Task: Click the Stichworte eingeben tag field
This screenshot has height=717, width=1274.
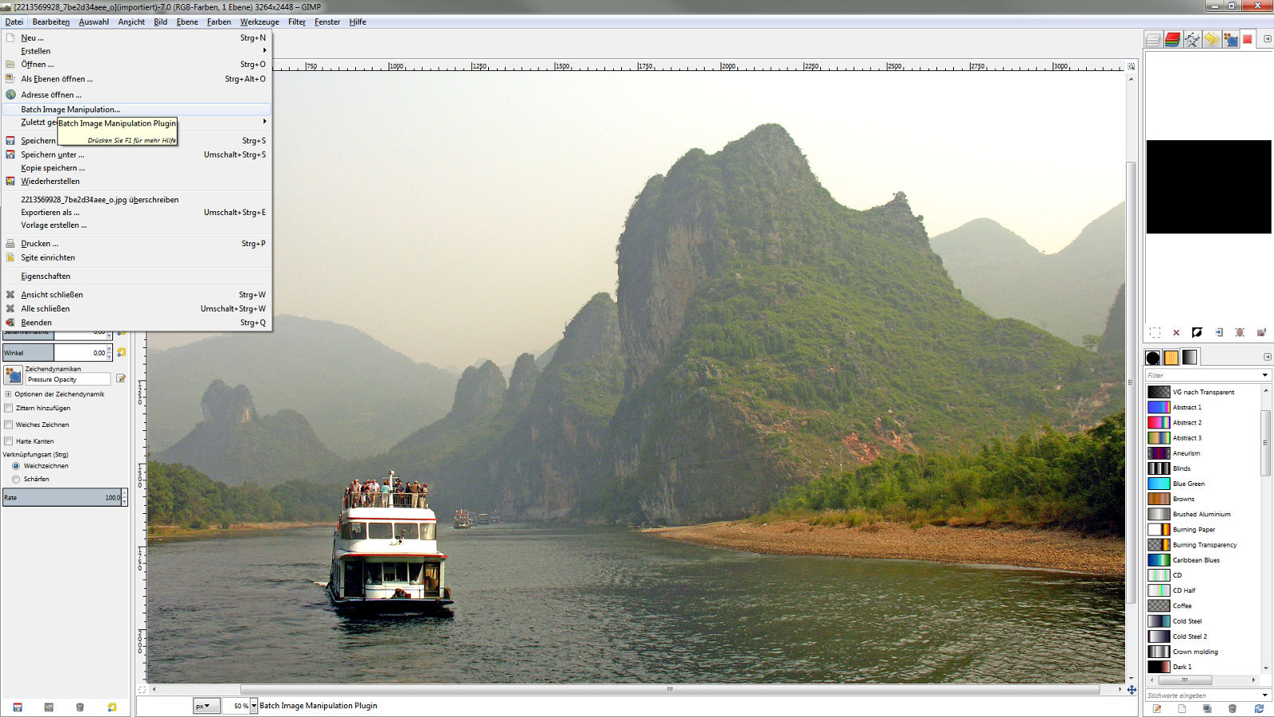Action: click(1202, 695)
